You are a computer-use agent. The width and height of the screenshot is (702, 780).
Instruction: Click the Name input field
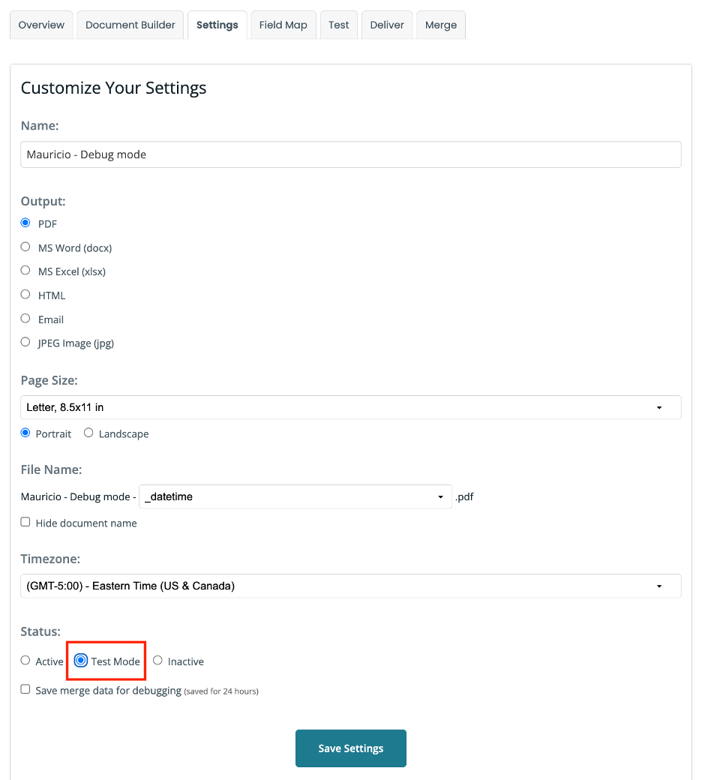coord(350,154)
